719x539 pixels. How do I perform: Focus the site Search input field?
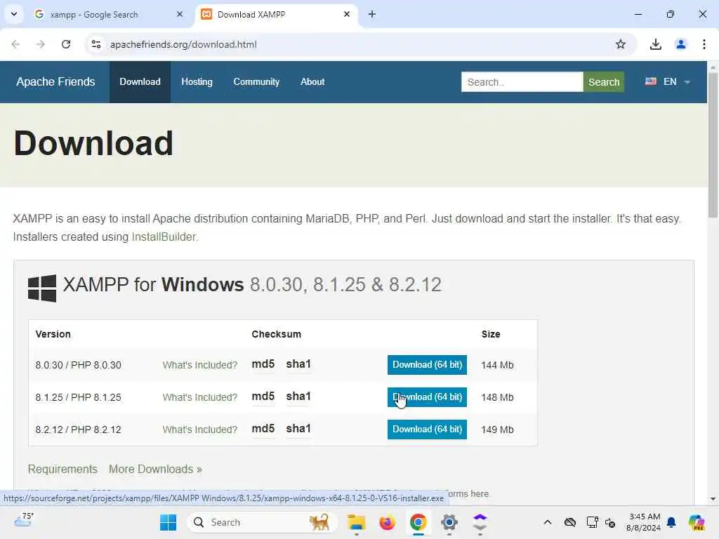[x=522, y=82]
